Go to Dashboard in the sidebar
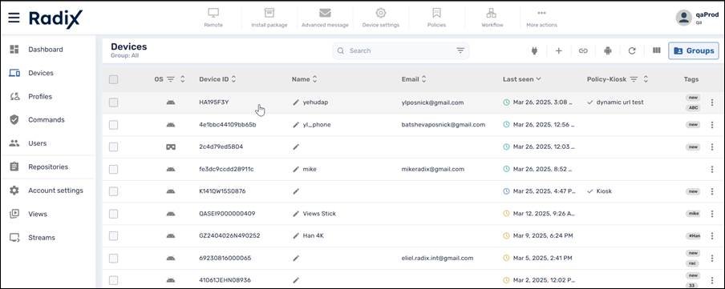The image size is (725, 289). [45, 50]
